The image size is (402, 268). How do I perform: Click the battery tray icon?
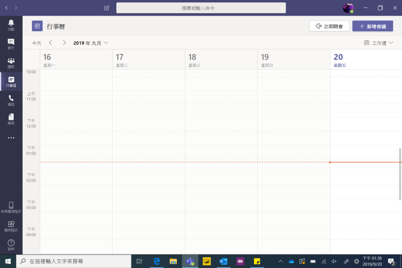(313, 261)
